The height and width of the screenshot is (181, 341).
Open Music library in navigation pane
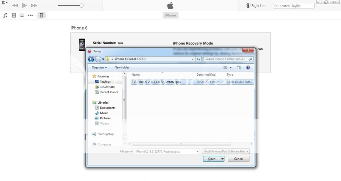102,113
